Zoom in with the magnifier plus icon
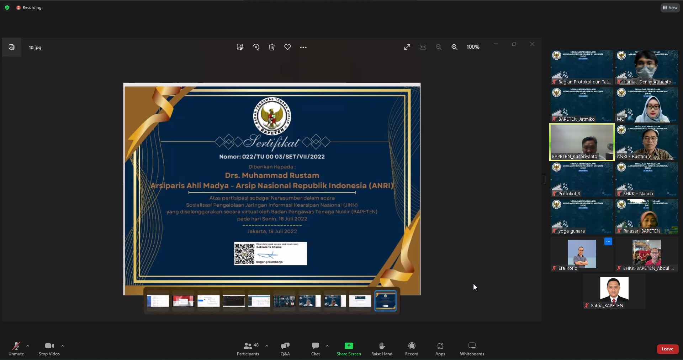The width and height of the screenshot is (683, 360). tap(454, 47)
